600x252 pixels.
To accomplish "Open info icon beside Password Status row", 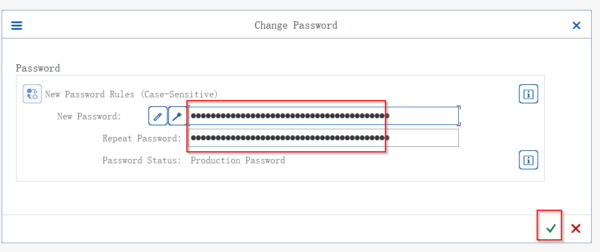I will 528,160.
